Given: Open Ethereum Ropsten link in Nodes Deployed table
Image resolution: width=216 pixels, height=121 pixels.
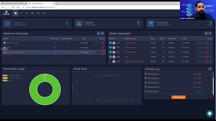Looking at the screenshot, I should click(134, 62).
